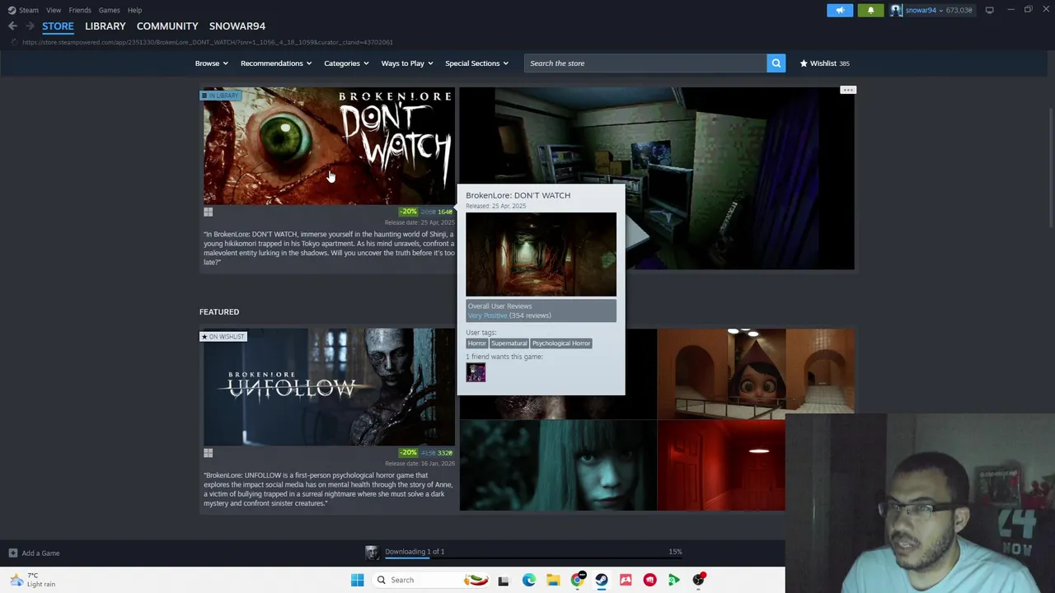Screen dimensions: 1055x593
Task: Switch to the LIBRARY tab
Action: pyautogui.click(x=105, y=26)
